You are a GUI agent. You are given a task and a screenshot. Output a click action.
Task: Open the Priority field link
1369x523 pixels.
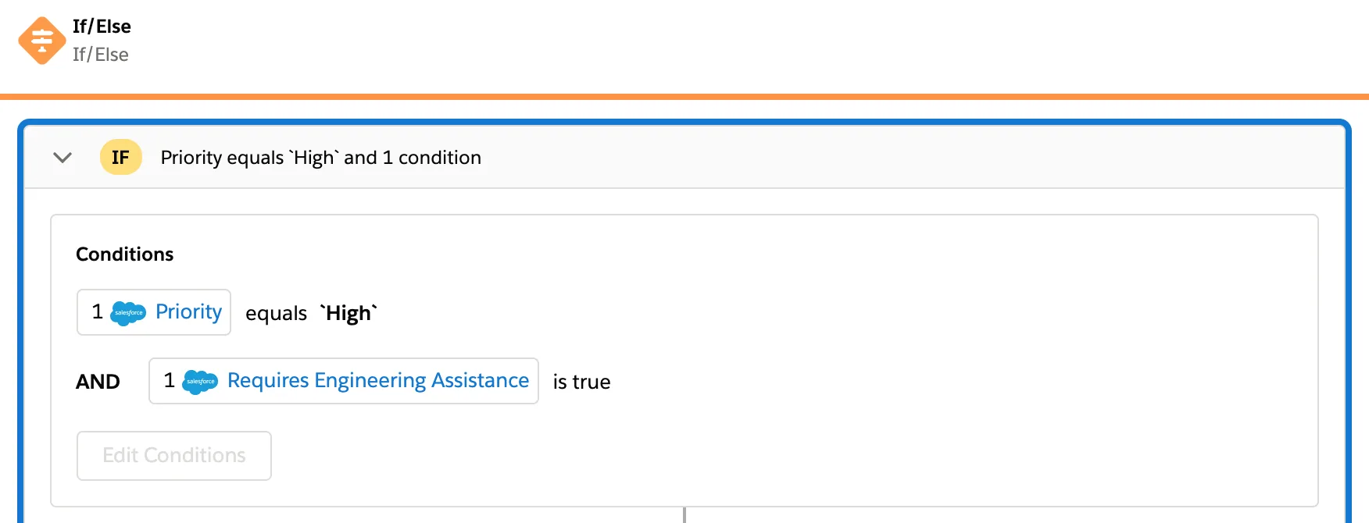tap(188, 311)
